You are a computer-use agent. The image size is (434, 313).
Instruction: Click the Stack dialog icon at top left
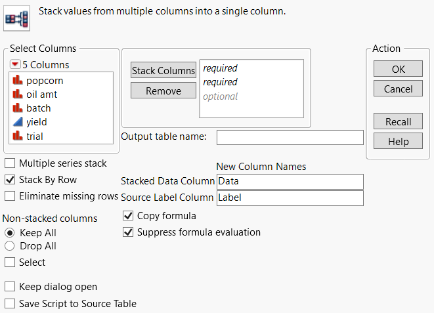(x=15, y=18)
